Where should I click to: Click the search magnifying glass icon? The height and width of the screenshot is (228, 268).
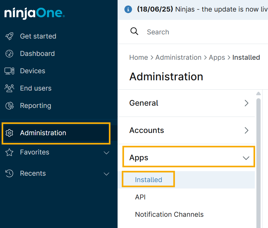[x=134, y=31]
